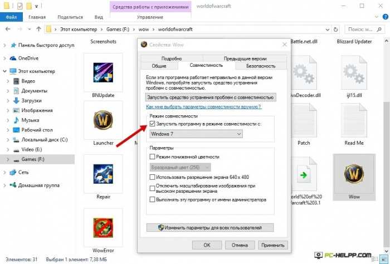This screenshot has height=264, width=390.
Task: Click the Видео folder icon
Action: pos(16,81)
